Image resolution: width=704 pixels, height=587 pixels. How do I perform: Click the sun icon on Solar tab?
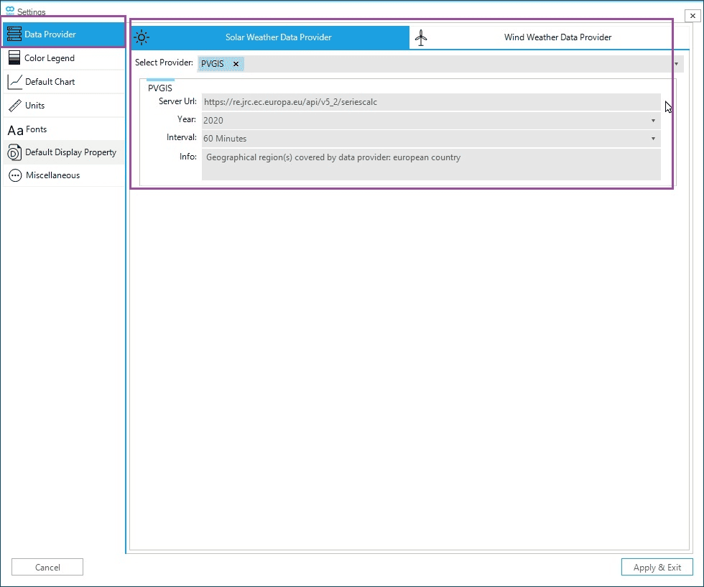[142, 37]
